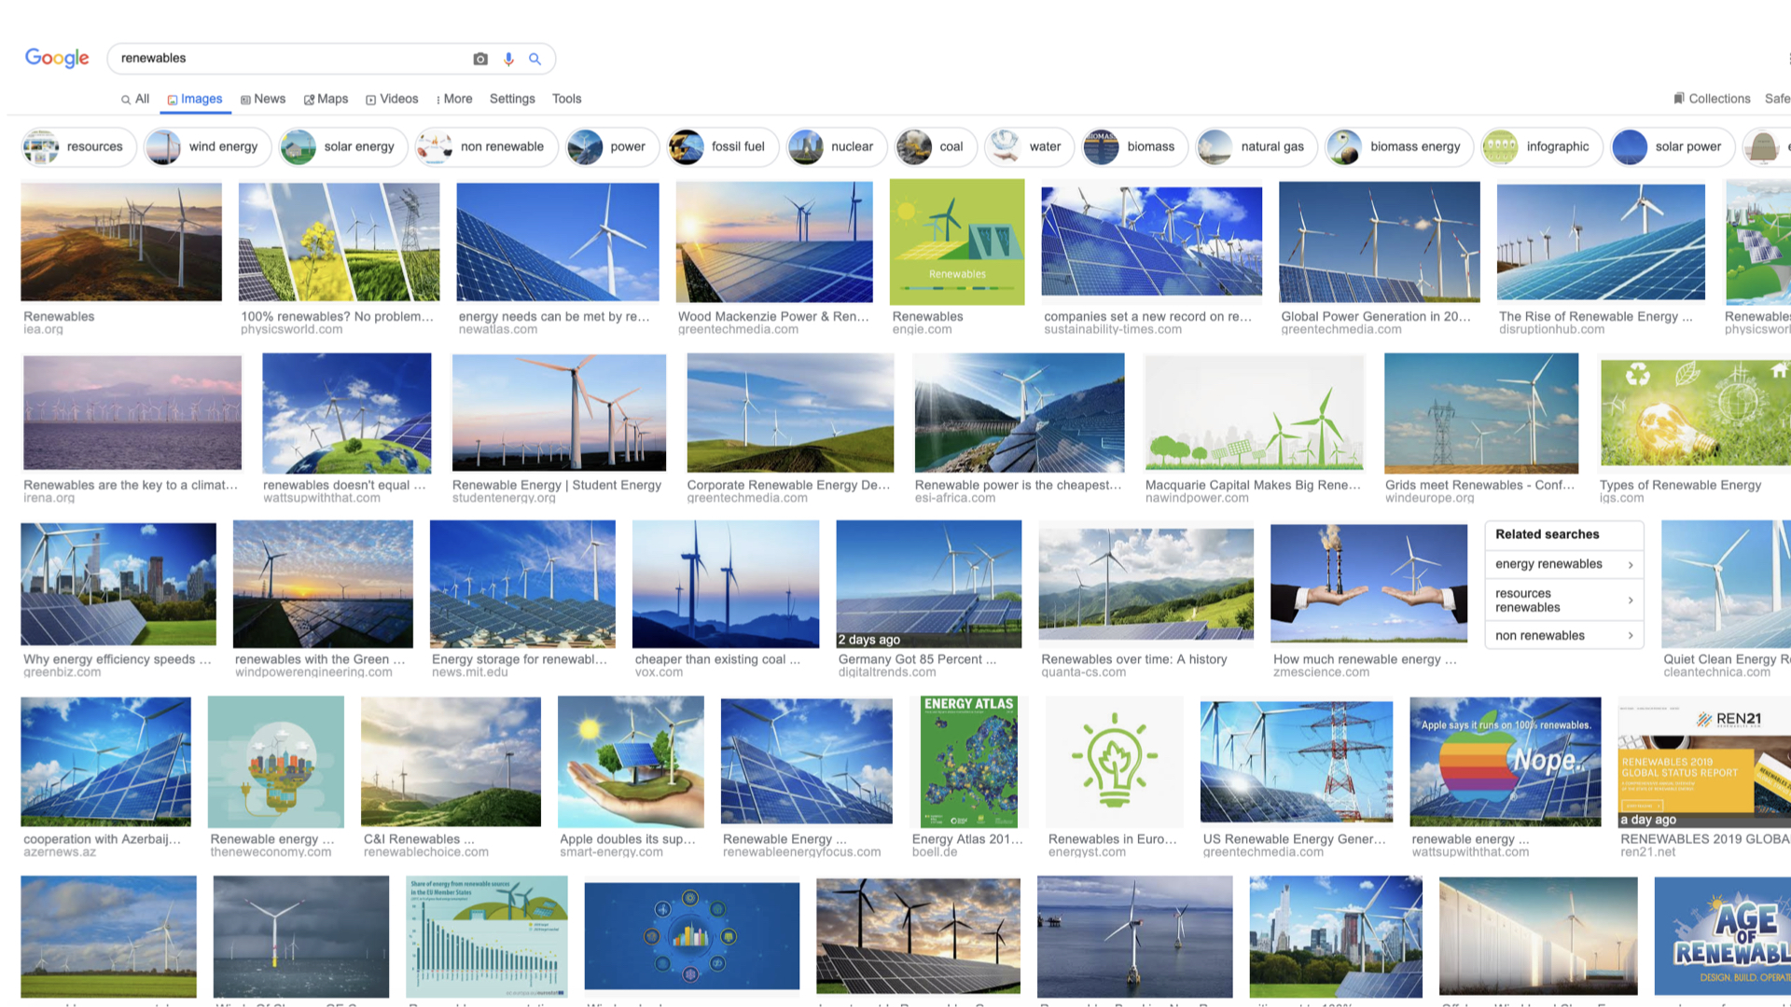
Task: Open the Energy Atlas boell.de image
Action: click(x=968, y=762)
